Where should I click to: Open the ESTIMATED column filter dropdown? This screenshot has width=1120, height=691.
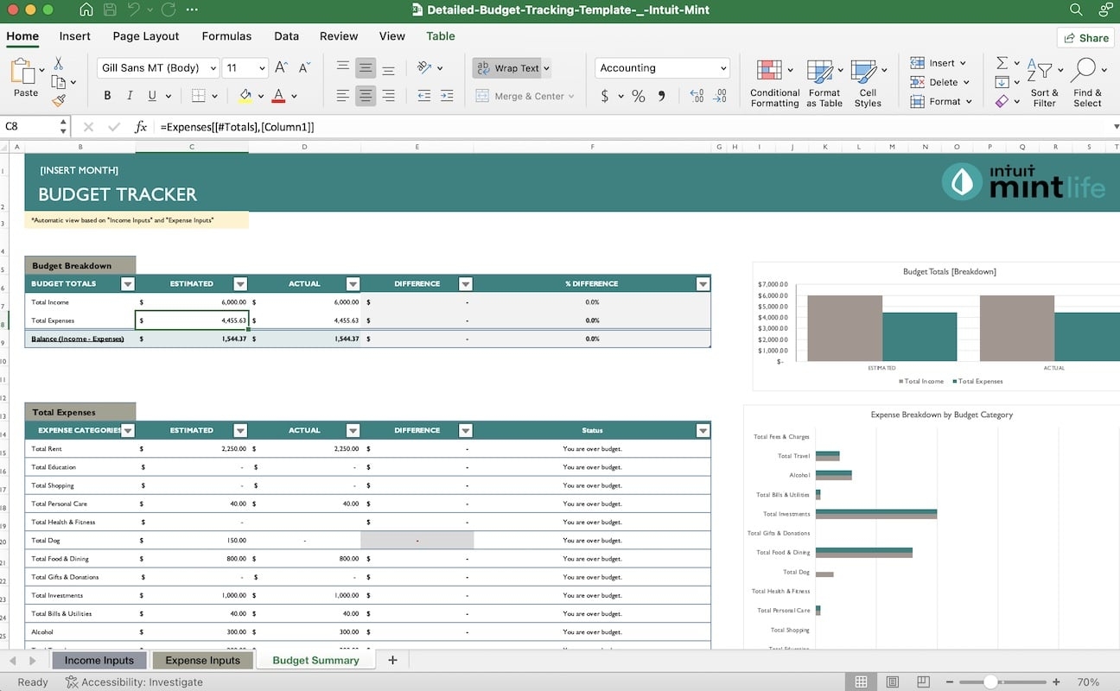[240, 283]
